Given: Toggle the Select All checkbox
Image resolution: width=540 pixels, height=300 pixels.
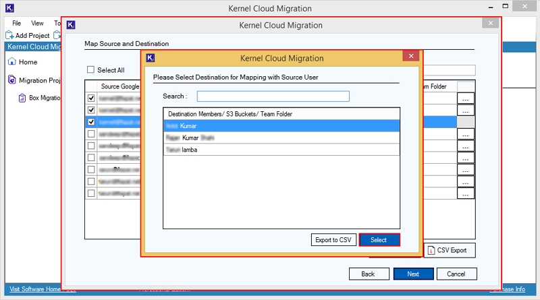Looking at the screenshot, I should click(90, 70).
